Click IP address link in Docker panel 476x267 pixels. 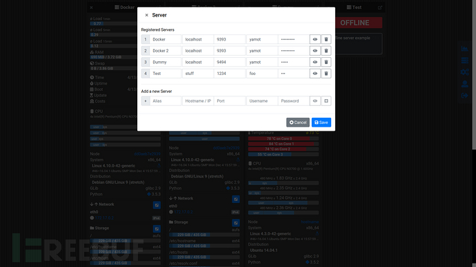(104, 218)
